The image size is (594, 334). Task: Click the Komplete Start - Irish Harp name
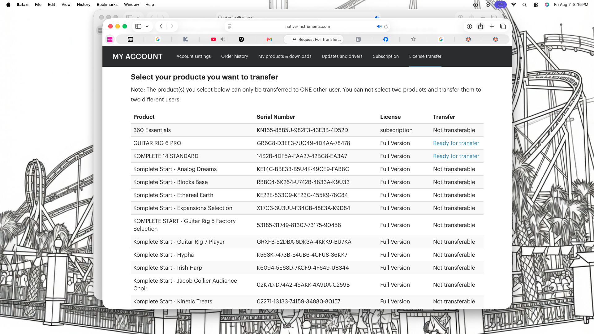[168, 268]
